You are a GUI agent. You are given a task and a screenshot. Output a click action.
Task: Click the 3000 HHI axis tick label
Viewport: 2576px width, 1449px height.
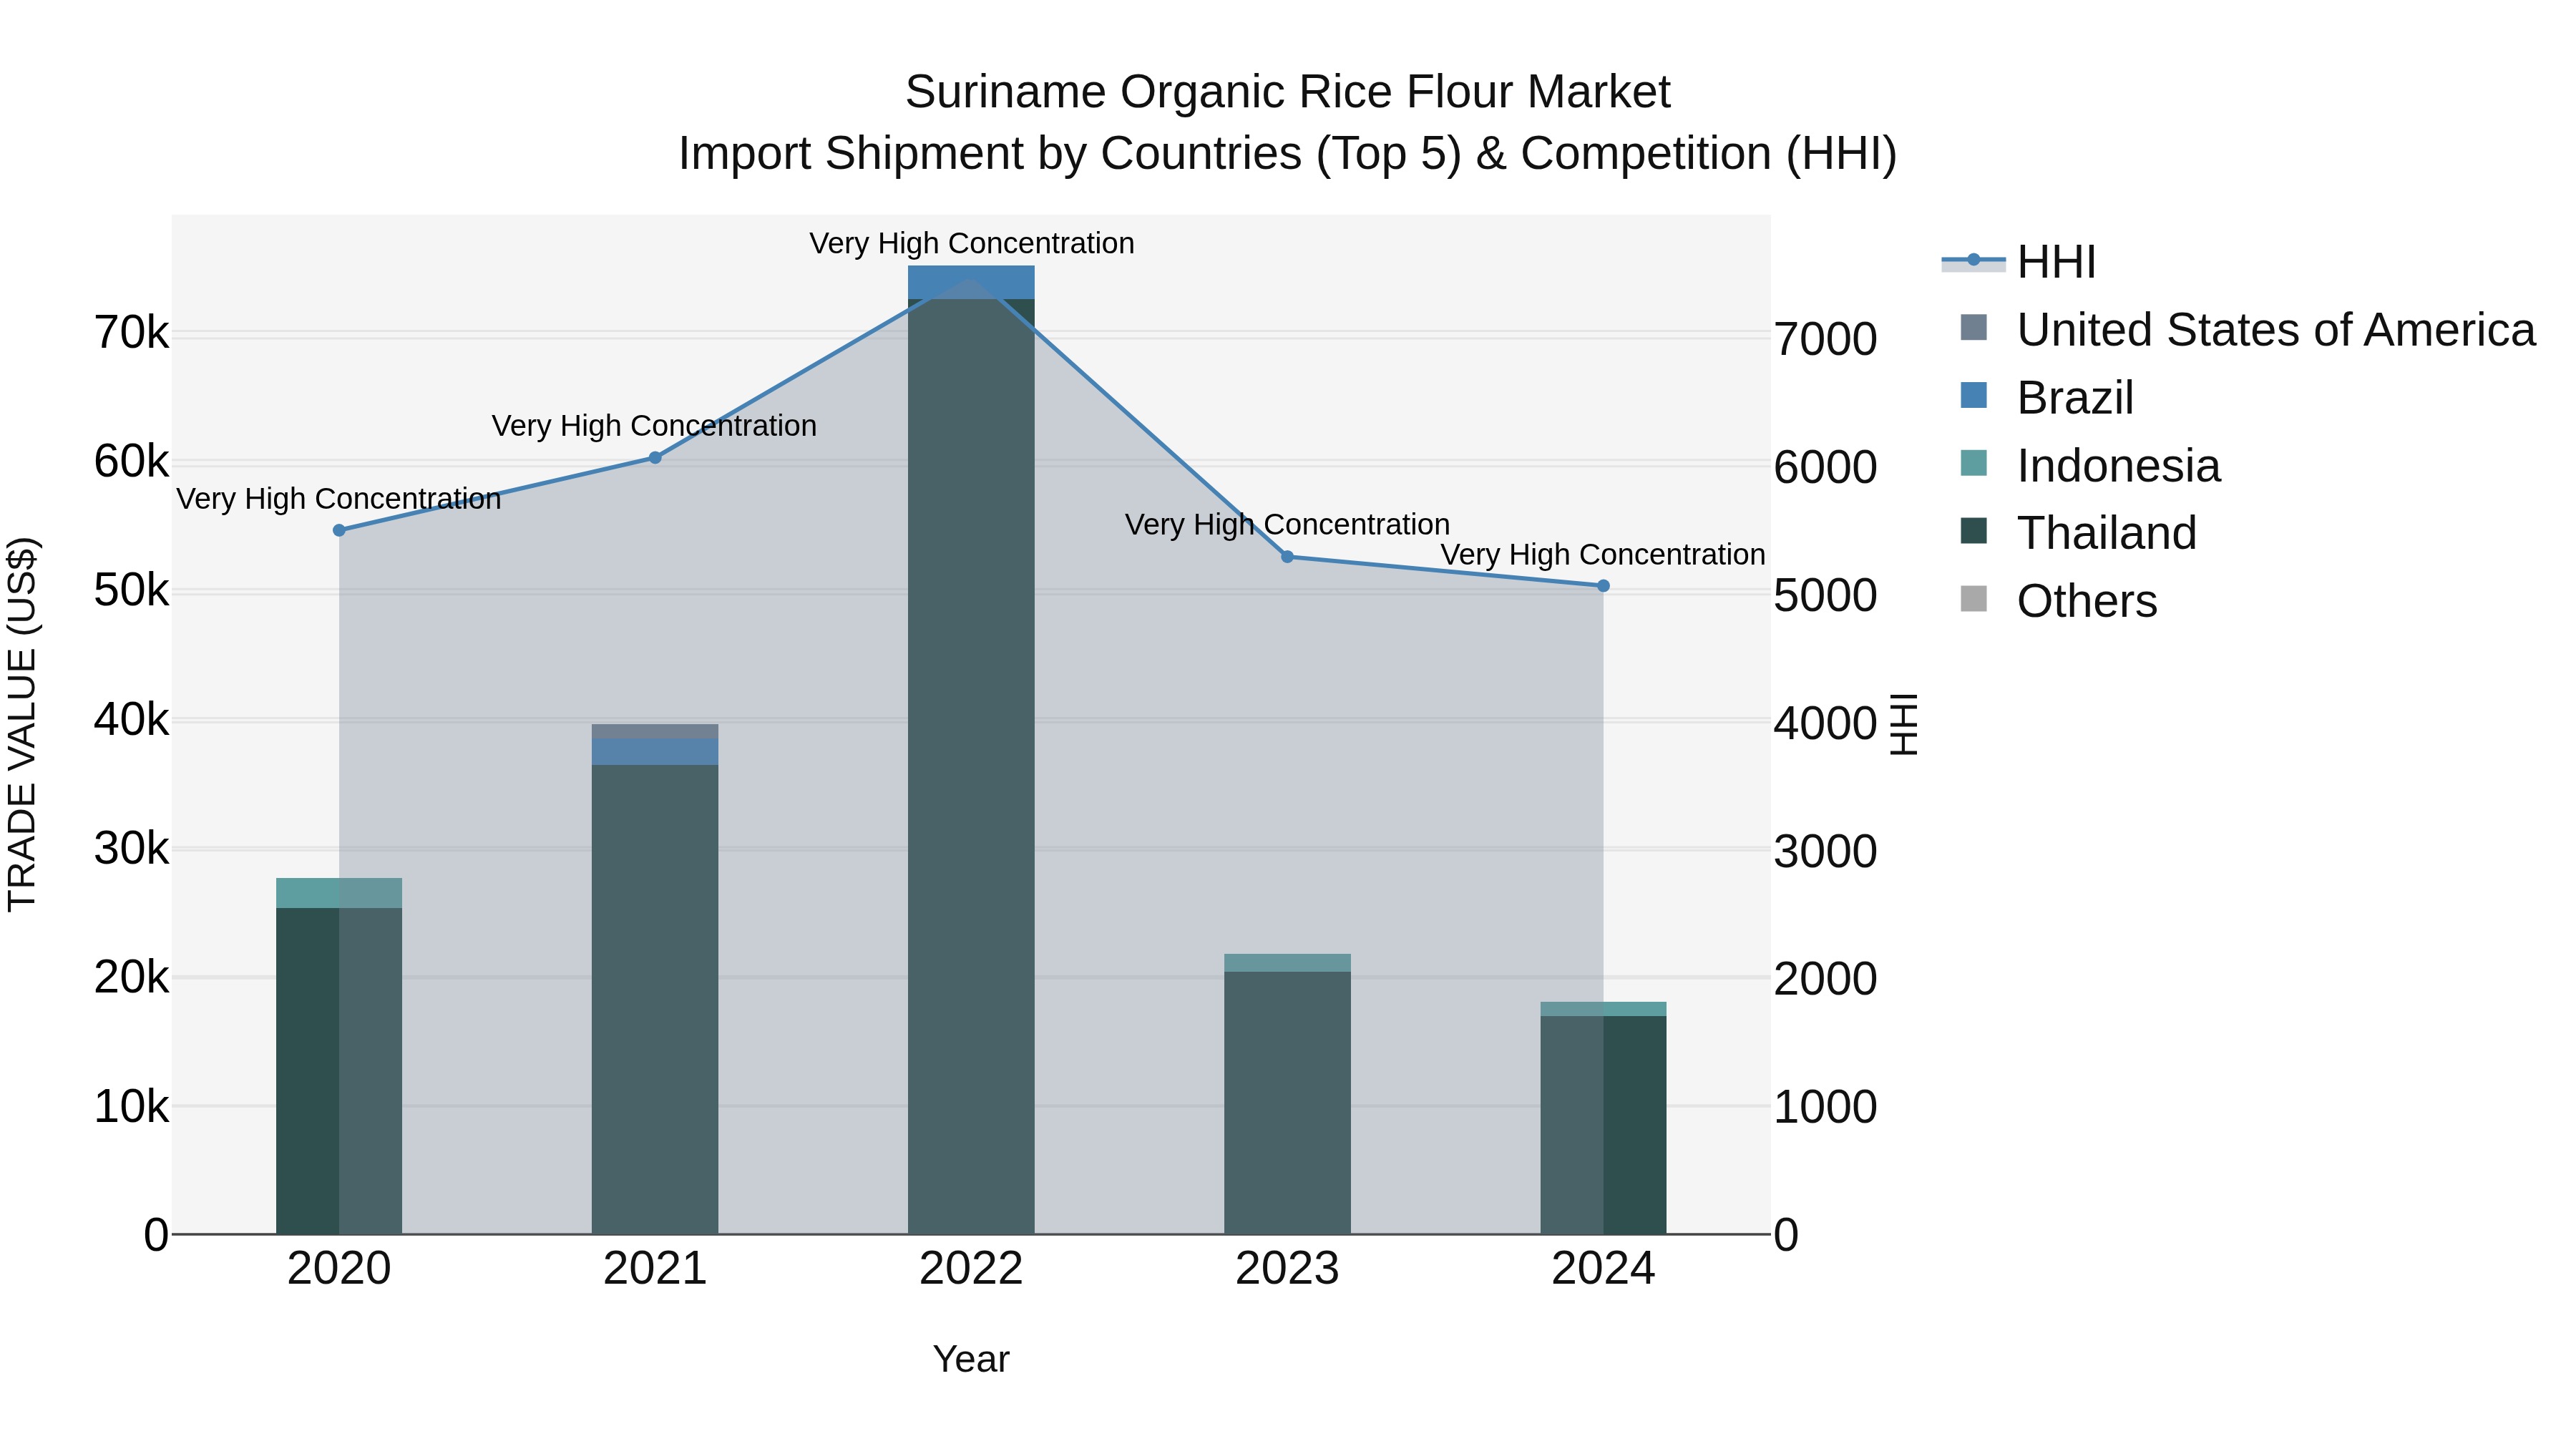point(1826,852)
